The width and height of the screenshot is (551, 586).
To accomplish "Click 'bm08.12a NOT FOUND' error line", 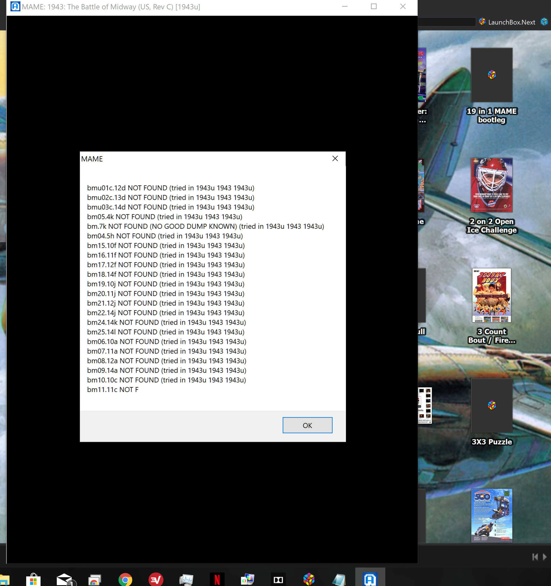I will coord(167,361).
